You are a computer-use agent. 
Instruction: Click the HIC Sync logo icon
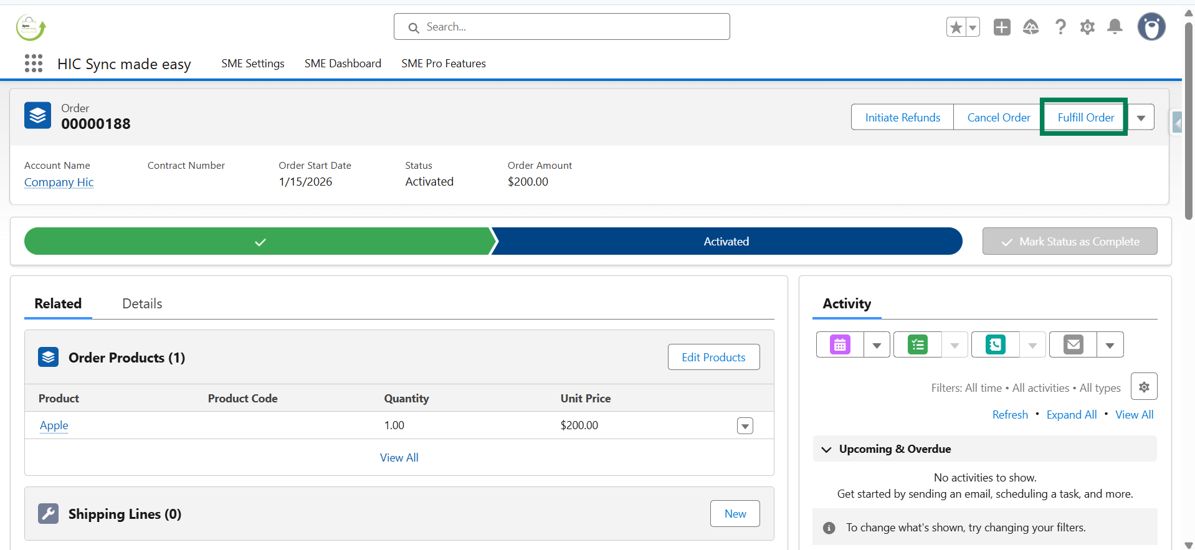tap(31, 27)
